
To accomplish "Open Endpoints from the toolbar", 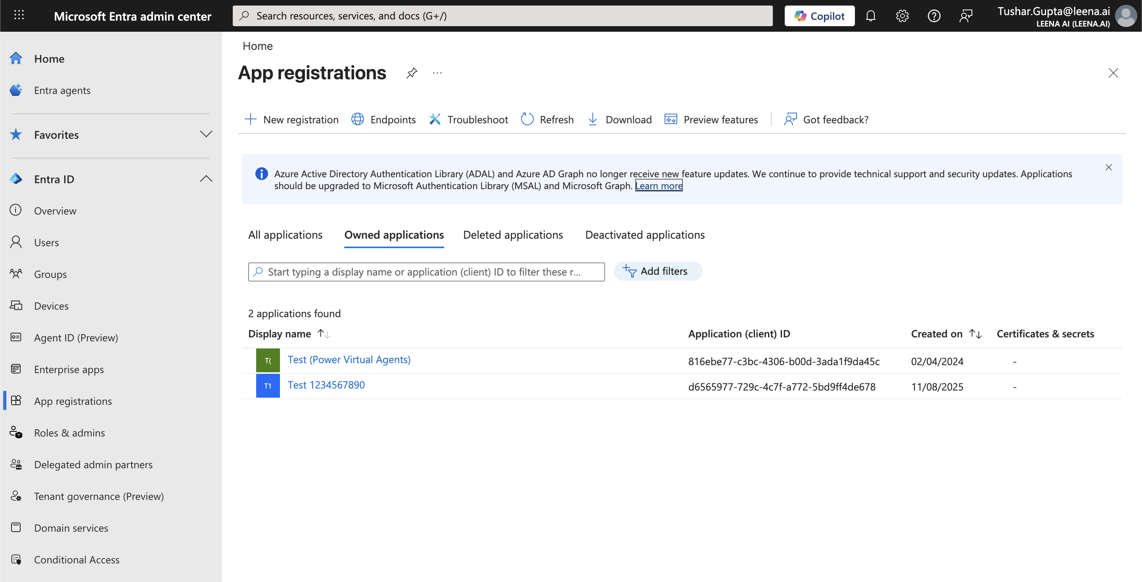I will pyautogui.click(x=383, y=119).
